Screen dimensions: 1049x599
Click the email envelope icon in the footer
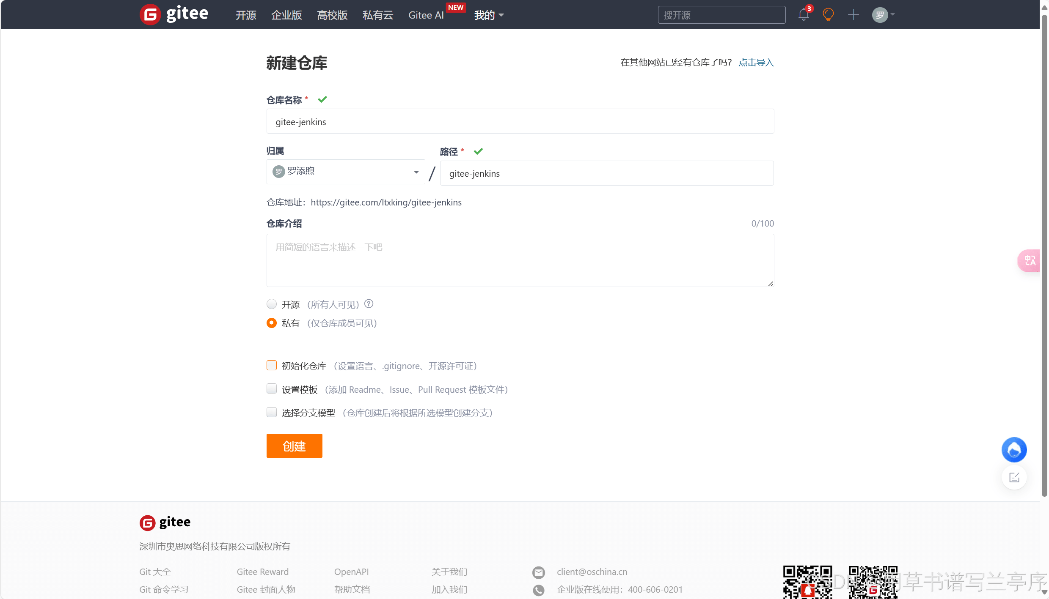click(538, 572)
